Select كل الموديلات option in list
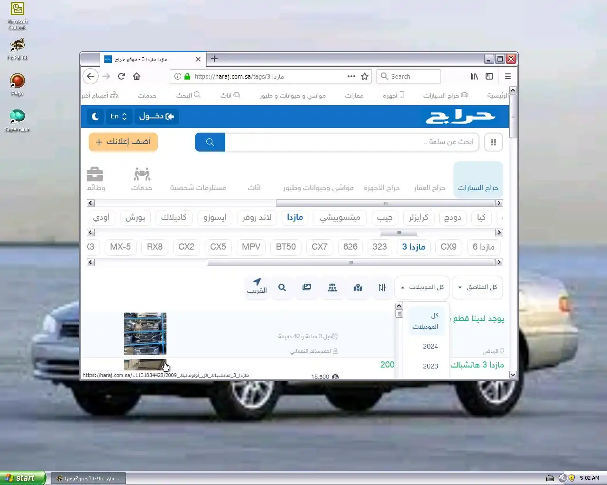The width and height of the screenshot is (607, 485). point(425,321)
